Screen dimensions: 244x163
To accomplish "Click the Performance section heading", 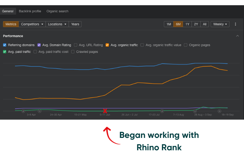I will [x=13, y=36].
